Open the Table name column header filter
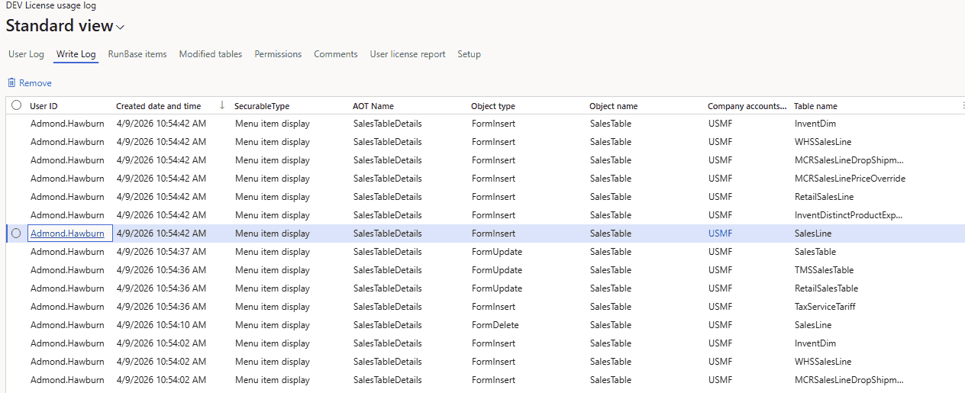The width and height of the screenshot is (965, 393). (x=815, y=106)
